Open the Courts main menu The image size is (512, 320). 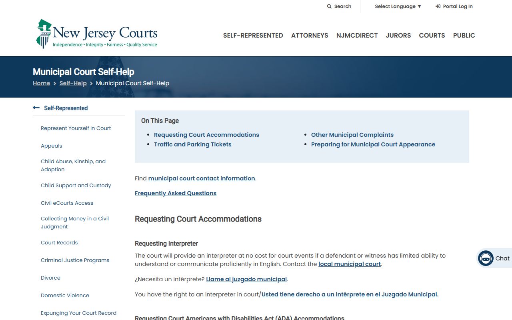432,35
